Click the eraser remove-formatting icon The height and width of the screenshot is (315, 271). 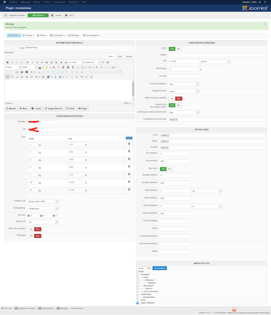[103, 62]
